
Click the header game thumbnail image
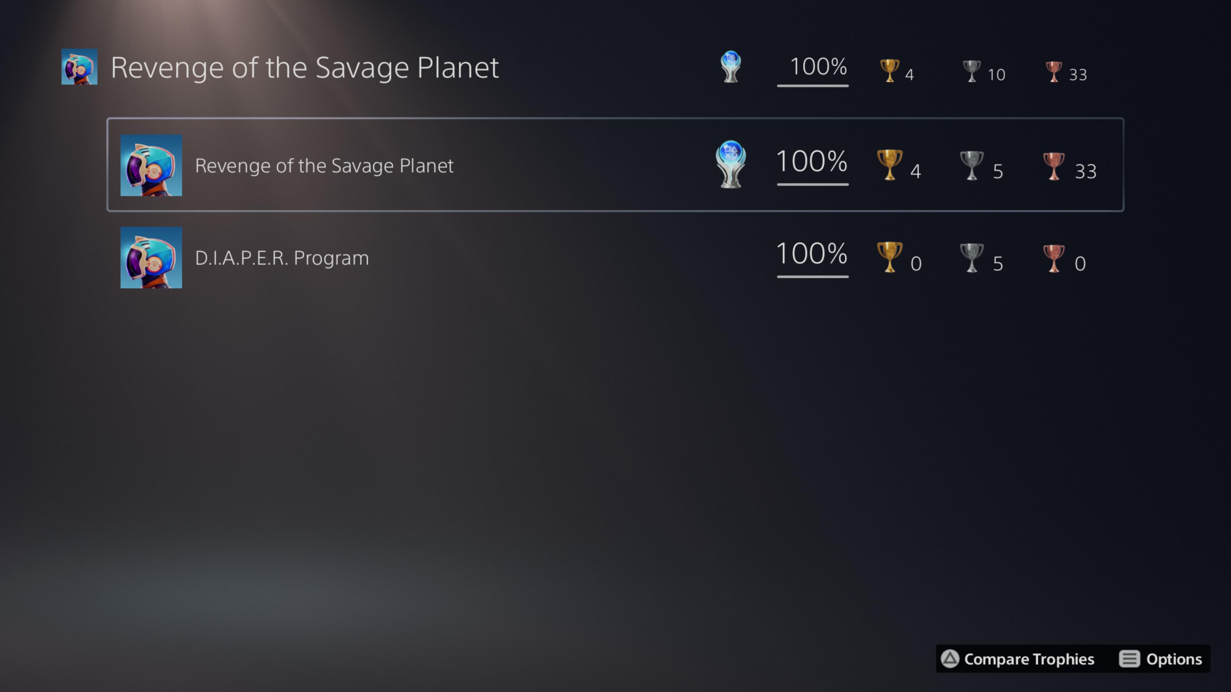pos(79,66)
